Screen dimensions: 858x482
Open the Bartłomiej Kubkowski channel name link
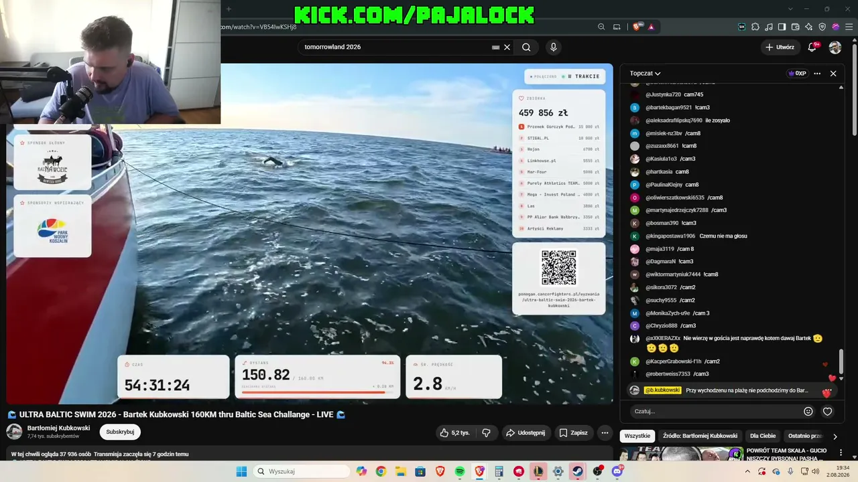pyautogui.click(x=58, y=428)
